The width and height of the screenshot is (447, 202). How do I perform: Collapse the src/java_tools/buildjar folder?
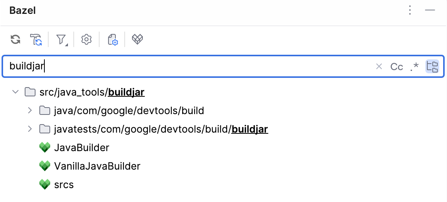[x=15, y=92]
